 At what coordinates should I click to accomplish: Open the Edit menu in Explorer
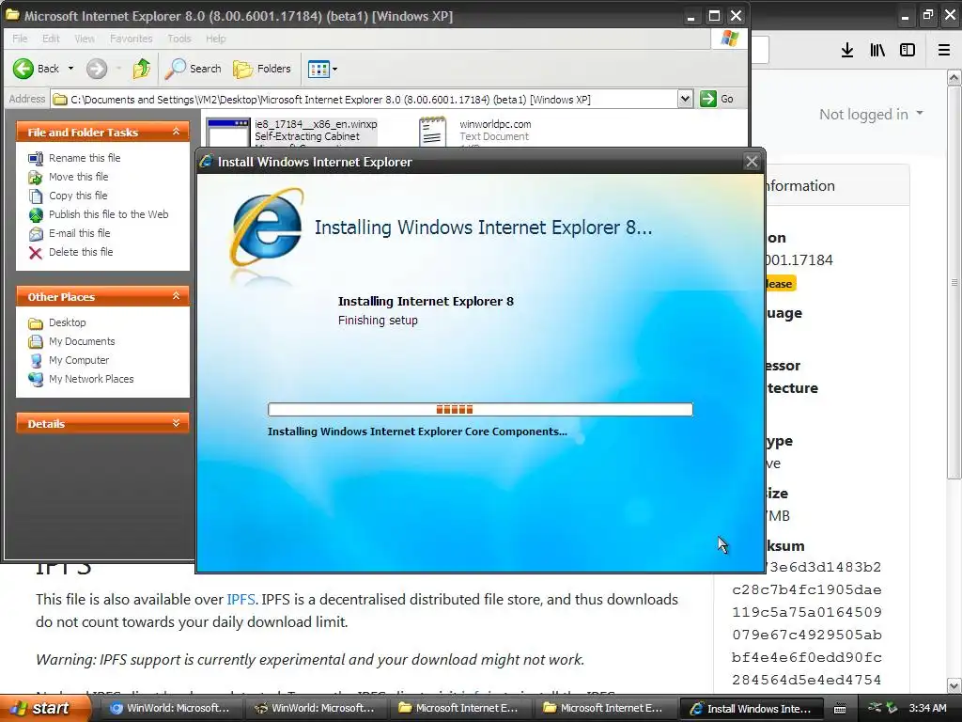coord(51,39)
